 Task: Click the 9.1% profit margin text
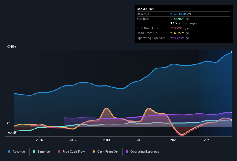[x=184, y=23]
